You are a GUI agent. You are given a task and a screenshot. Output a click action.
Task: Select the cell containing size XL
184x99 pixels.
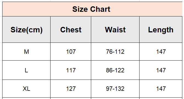(x=26, y=89)
